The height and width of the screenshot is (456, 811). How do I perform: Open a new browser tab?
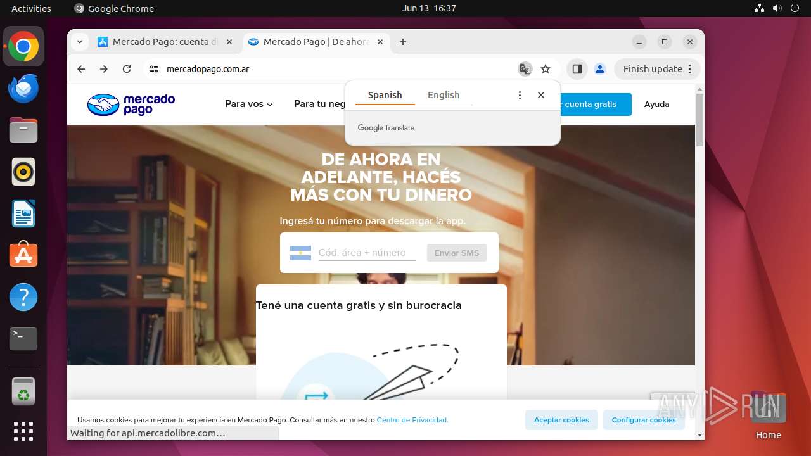click(x=403, y=42)
